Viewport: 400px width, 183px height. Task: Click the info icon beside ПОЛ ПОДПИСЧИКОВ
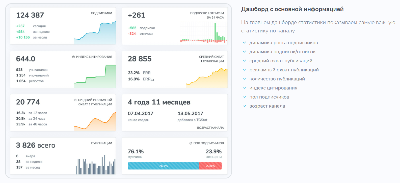pos(191,143)
